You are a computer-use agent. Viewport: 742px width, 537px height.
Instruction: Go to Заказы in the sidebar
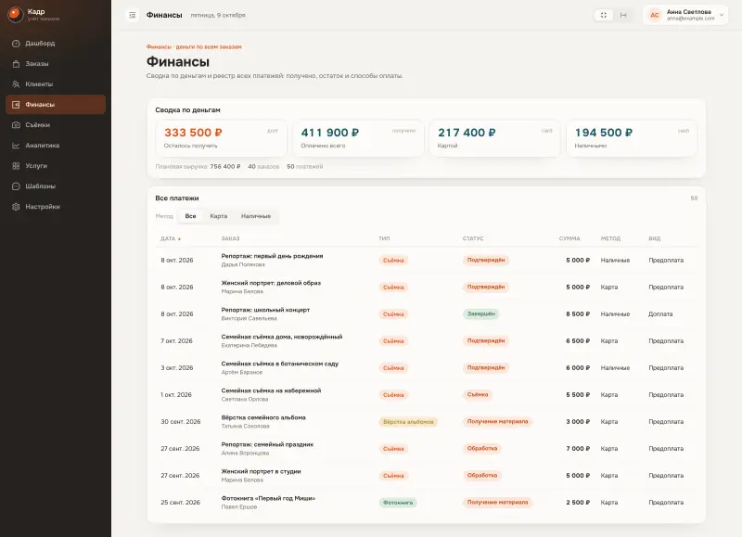pos(56,64)
